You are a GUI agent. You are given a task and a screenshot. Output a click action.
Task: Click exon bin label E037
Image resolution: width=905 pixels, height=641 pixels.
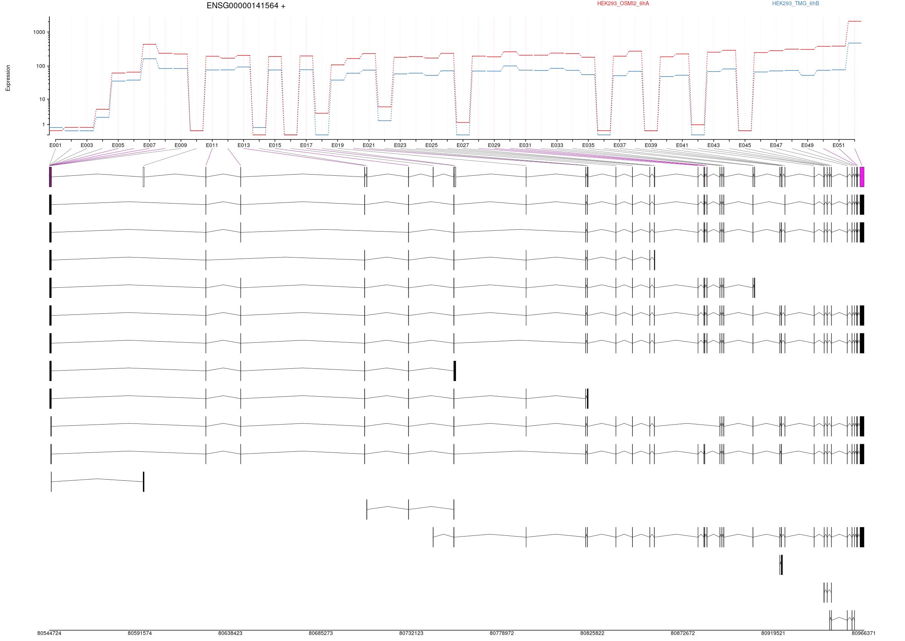click(620, 145)
